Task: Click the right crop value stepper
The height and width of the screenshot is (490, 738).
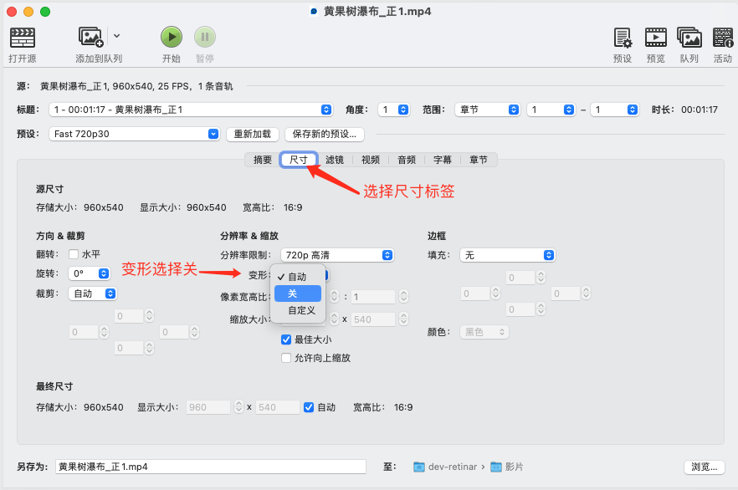Action: pos(194,332)
